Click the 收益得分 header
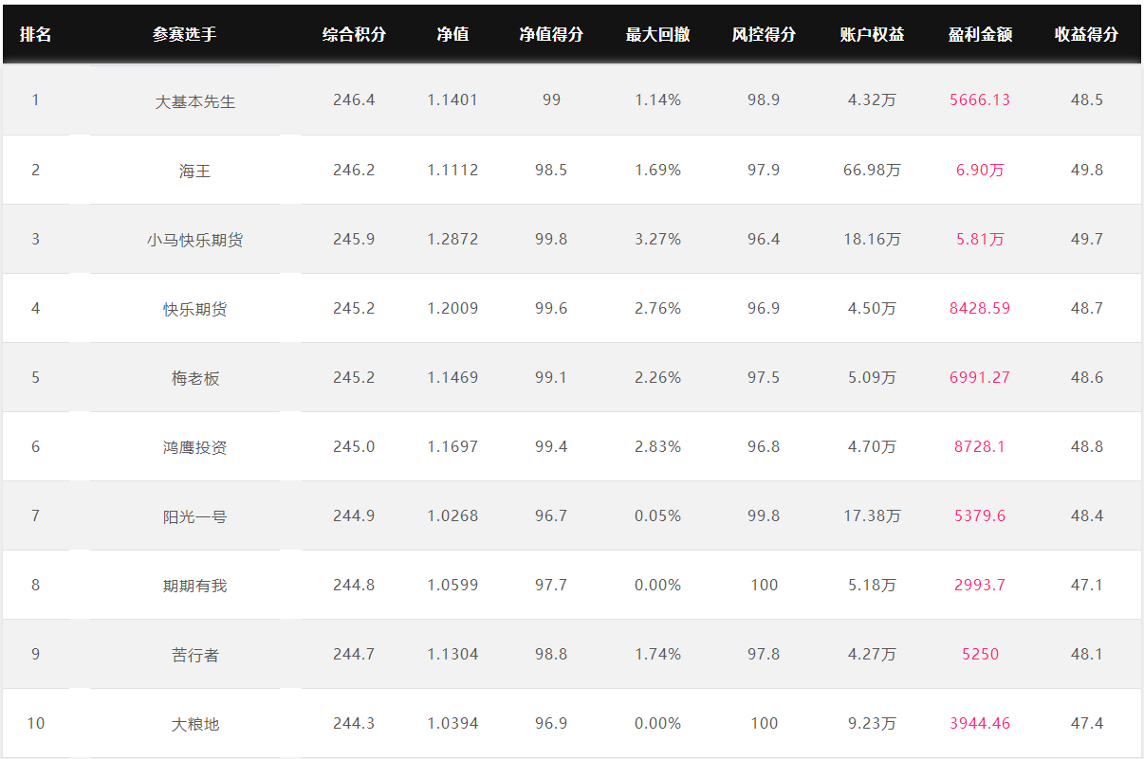The height and width of the screenshot is (759, 1144). tap(1086, 34)
